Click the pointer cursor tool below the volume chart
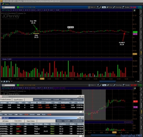This screenshot has width=143, height=137. (9, 82)
